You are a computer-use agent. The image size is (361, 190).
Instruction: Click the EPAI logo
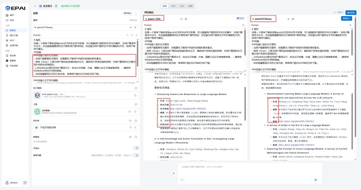click(15, 8)
